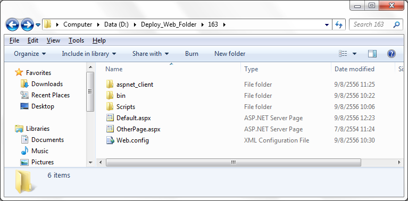Image resolution: width=408 pixels, height=201 pixels.
Task: Click the Downloads folder icon
Action: coord(24,83)
